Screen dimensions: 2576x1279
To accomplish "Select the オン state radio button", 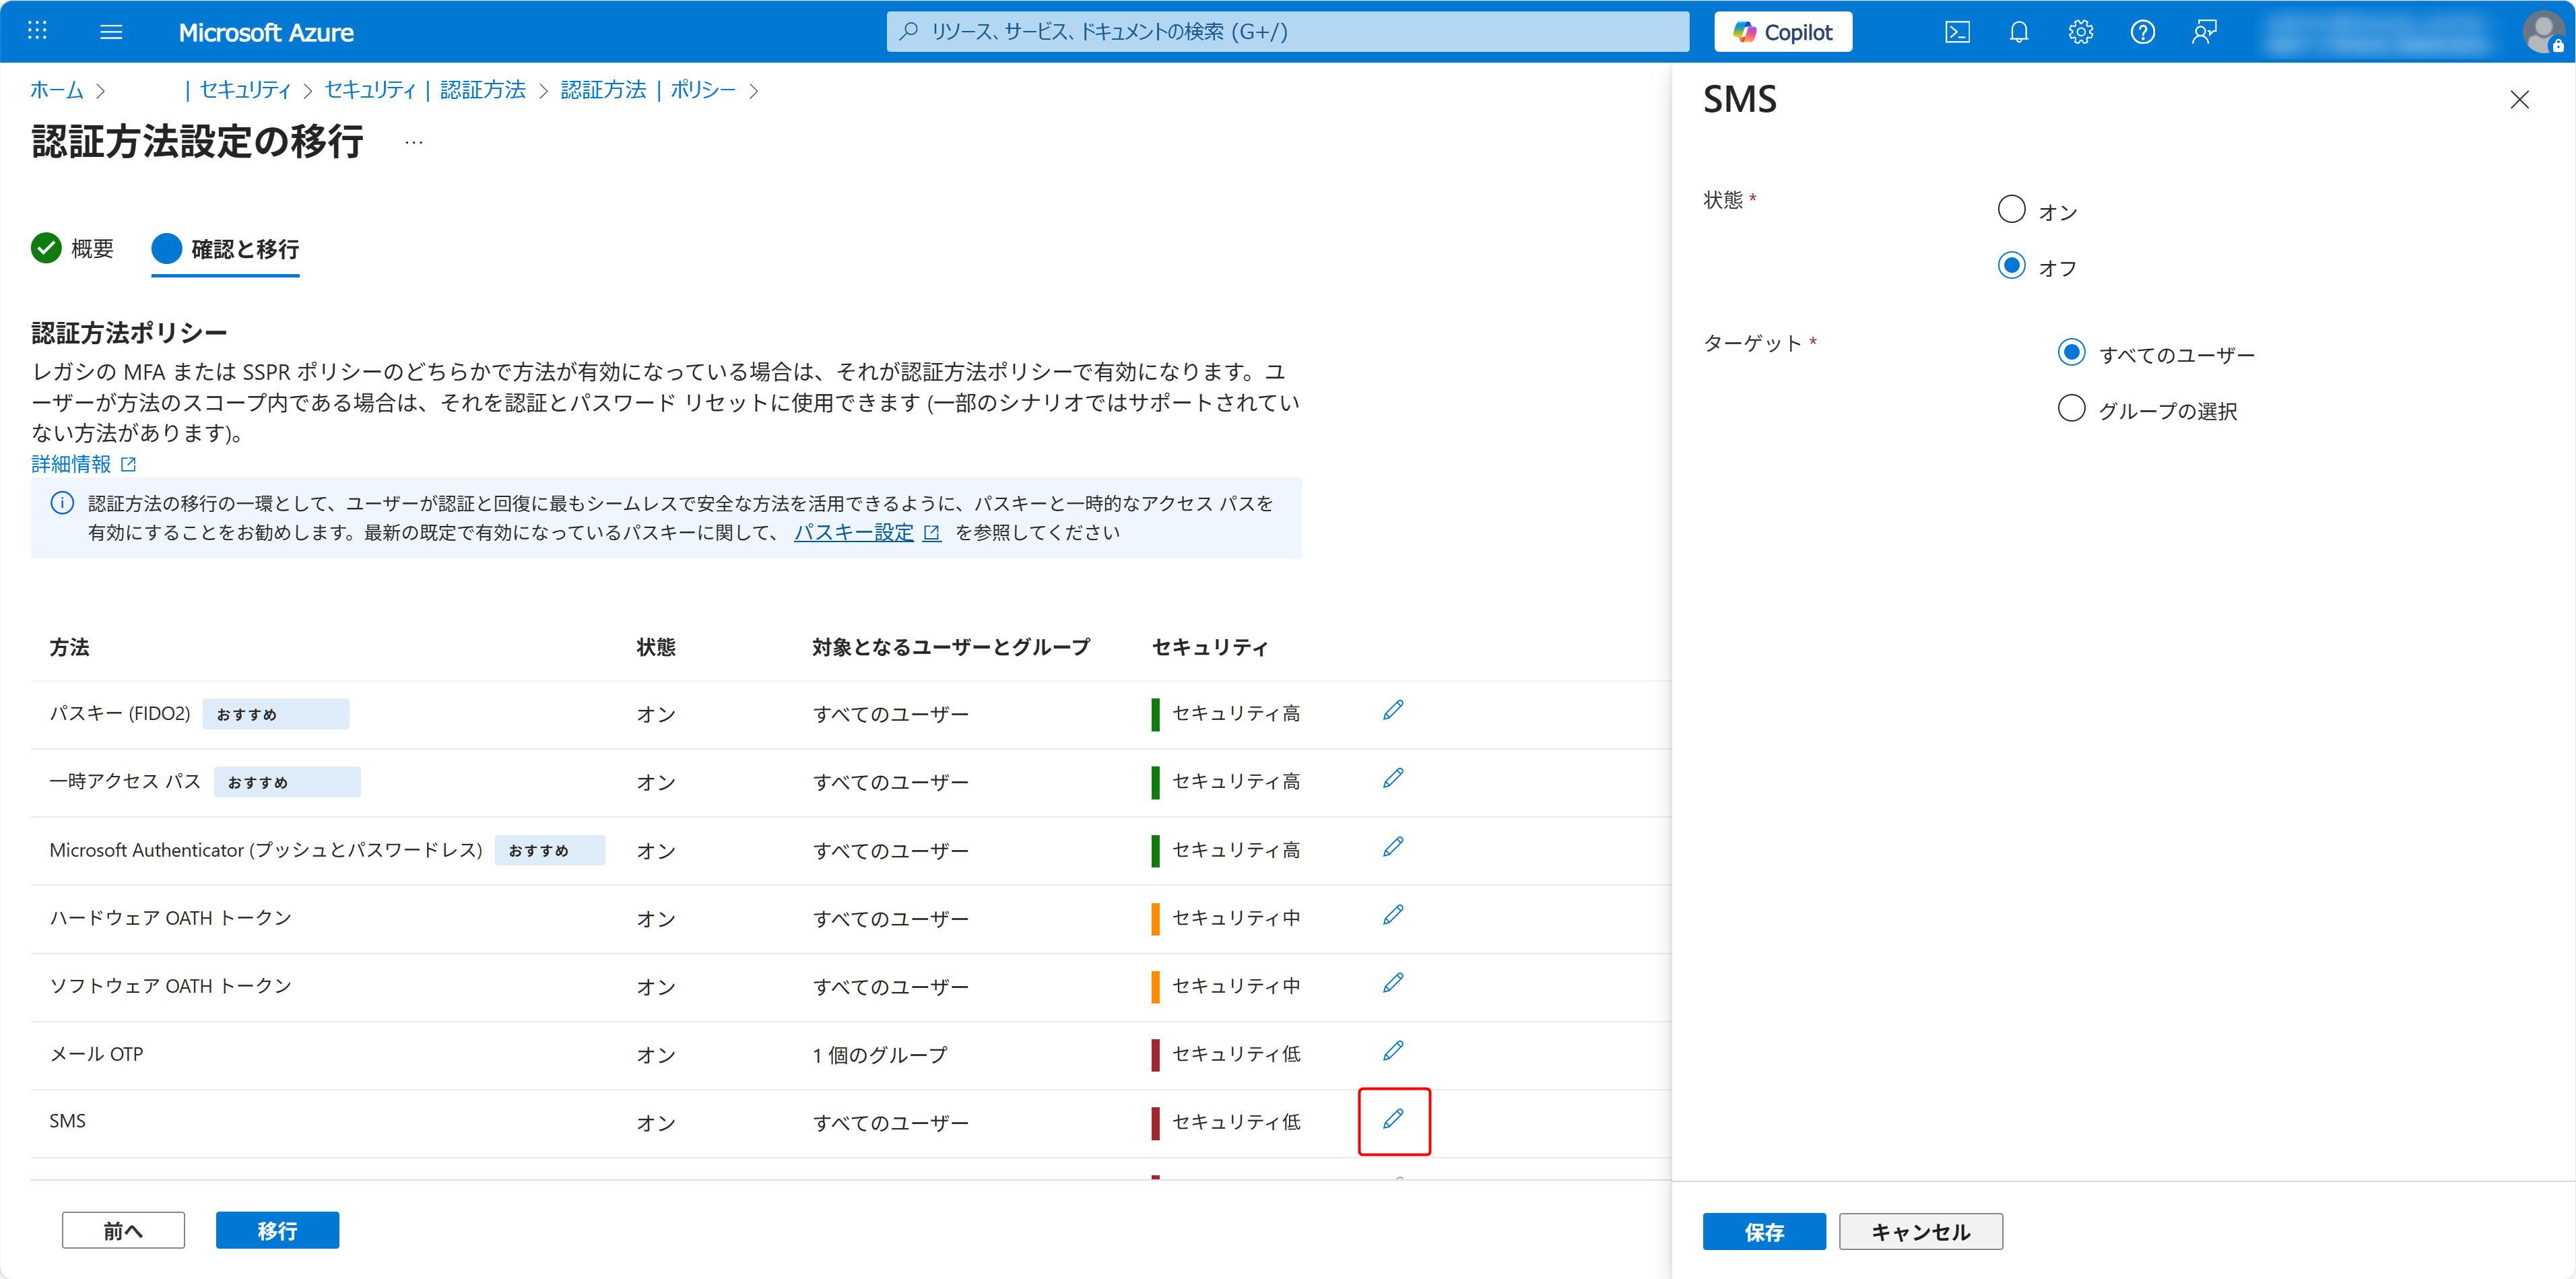I will (x=2011, y=209).
